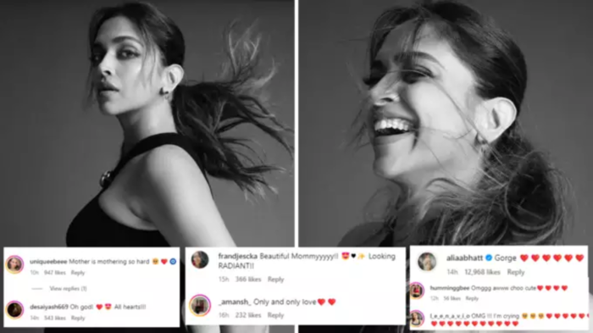Open l.e.e.n.a.v.i.o profile avatar
Viewport: 593px width, 333px height.
[x=417, y=319]
